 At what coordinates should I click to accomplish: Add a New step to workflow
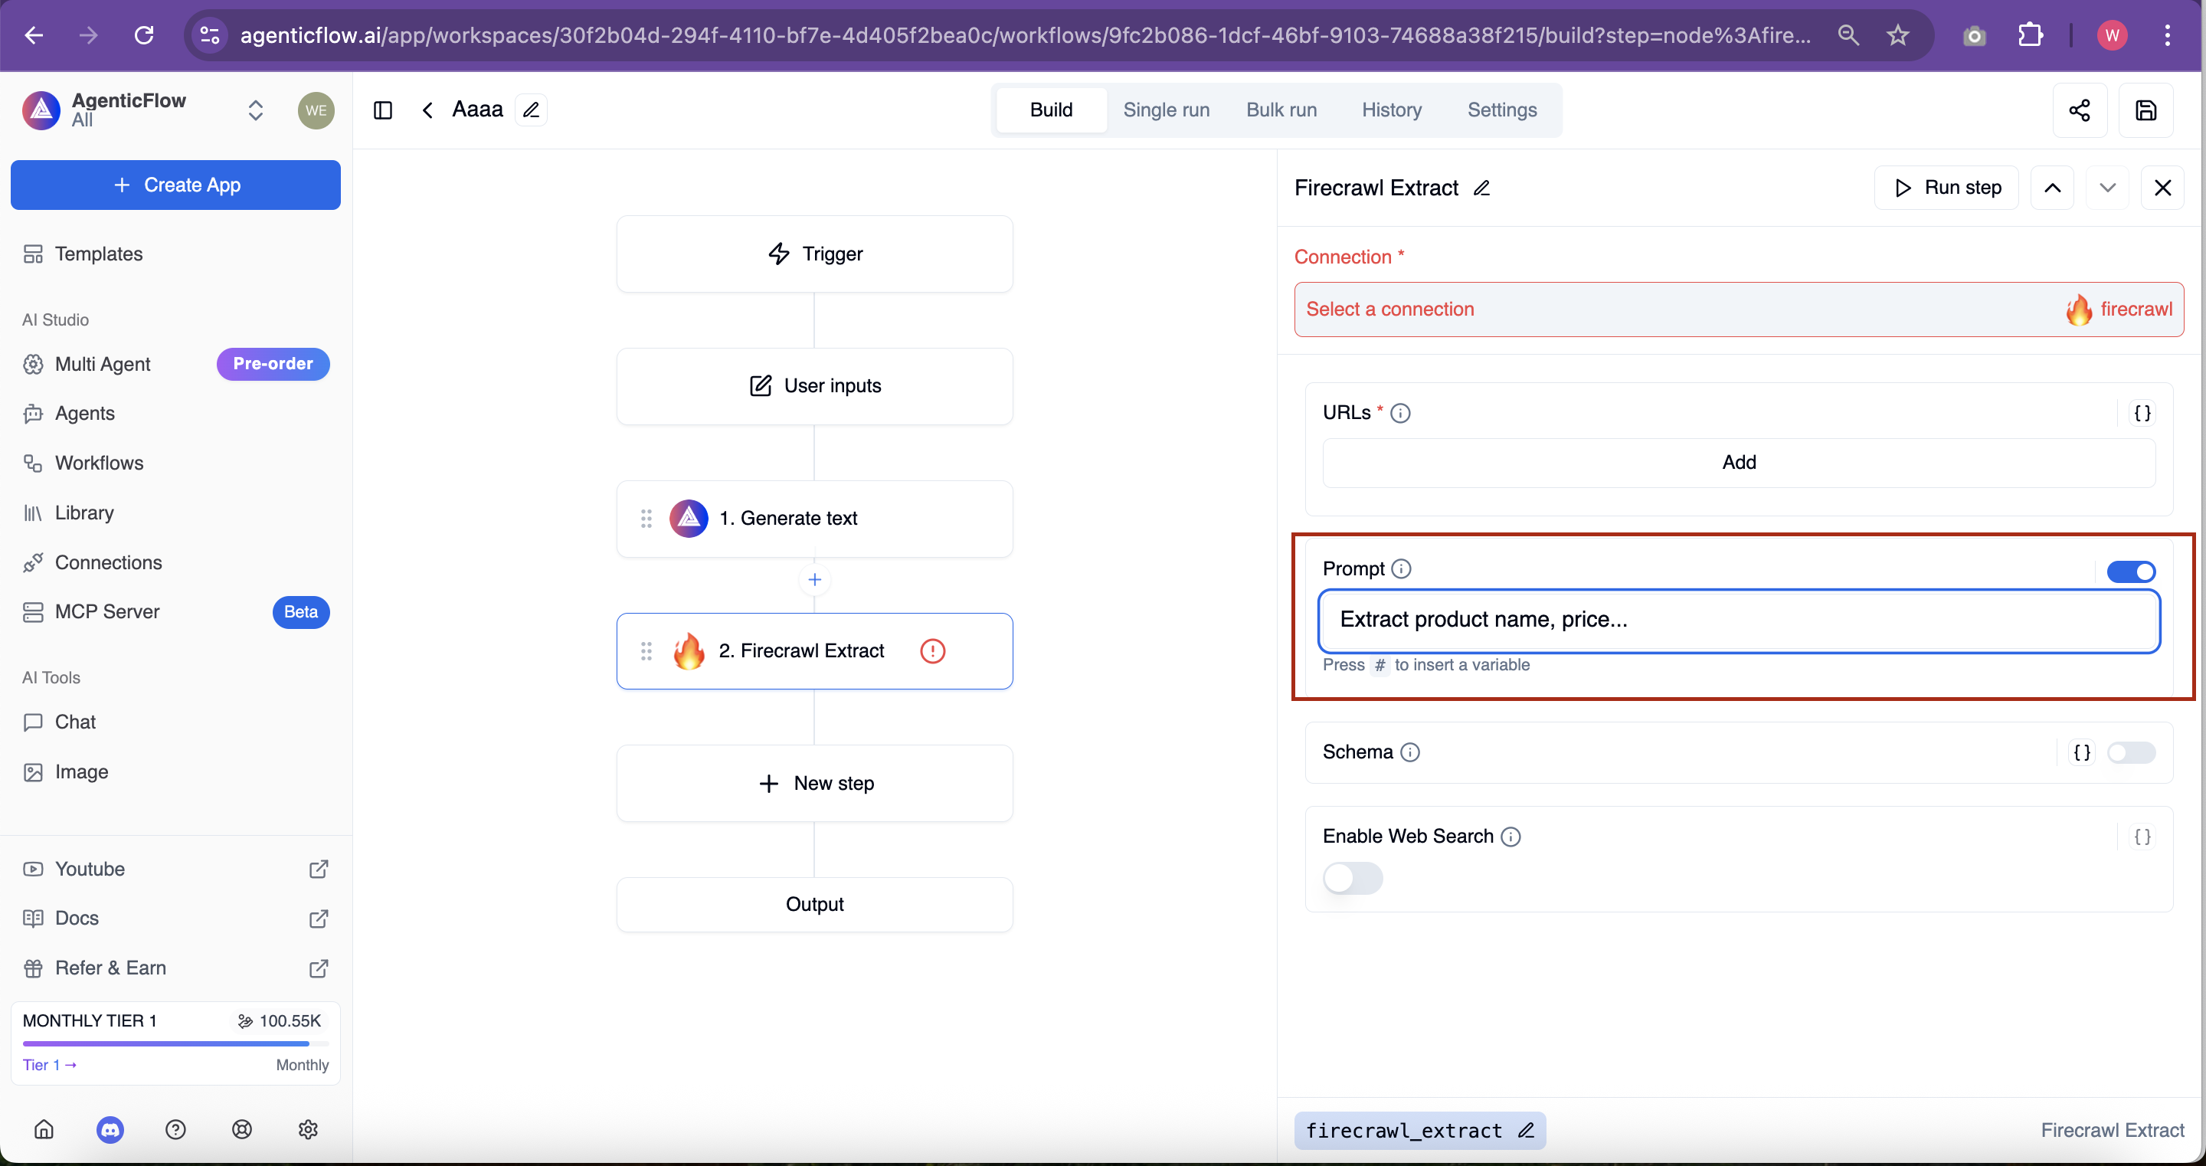(814, 783)
